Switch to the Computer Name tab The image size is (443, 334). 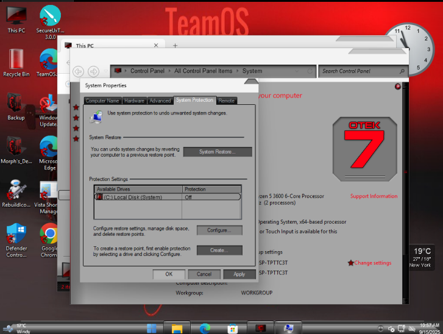tap(102, 101)
